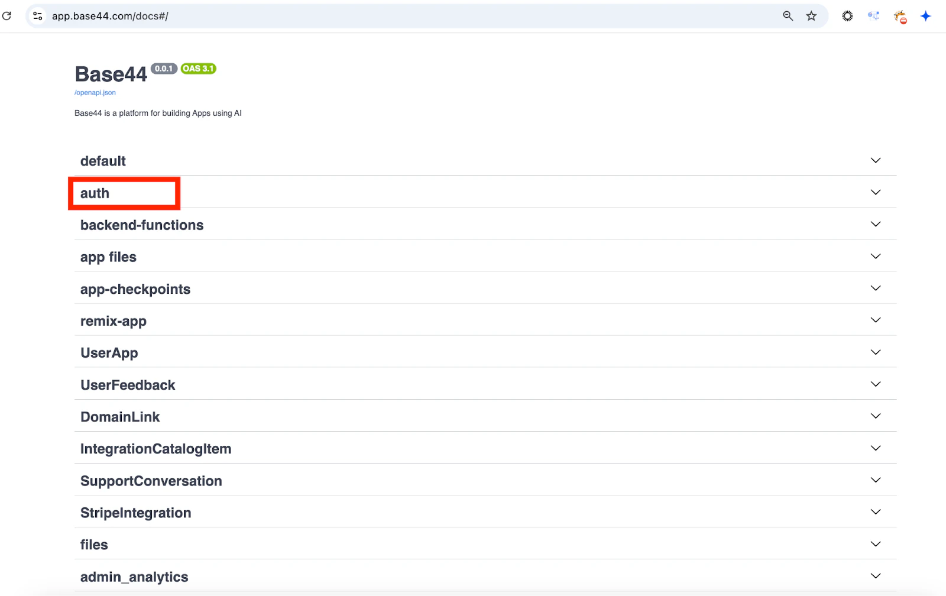Image resolution: width=946 pixels, height=596 pixels.
Task: Click the app files tag heading
Action: pos(108,257)
